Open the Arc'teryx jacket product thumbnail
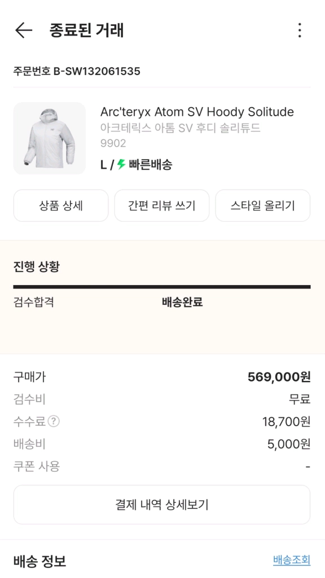Viewport: 325px width, 578px height. click(x=50, y=138)
